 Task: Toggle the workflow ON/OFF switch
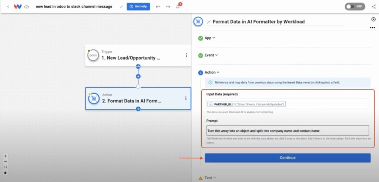[355, 7]
